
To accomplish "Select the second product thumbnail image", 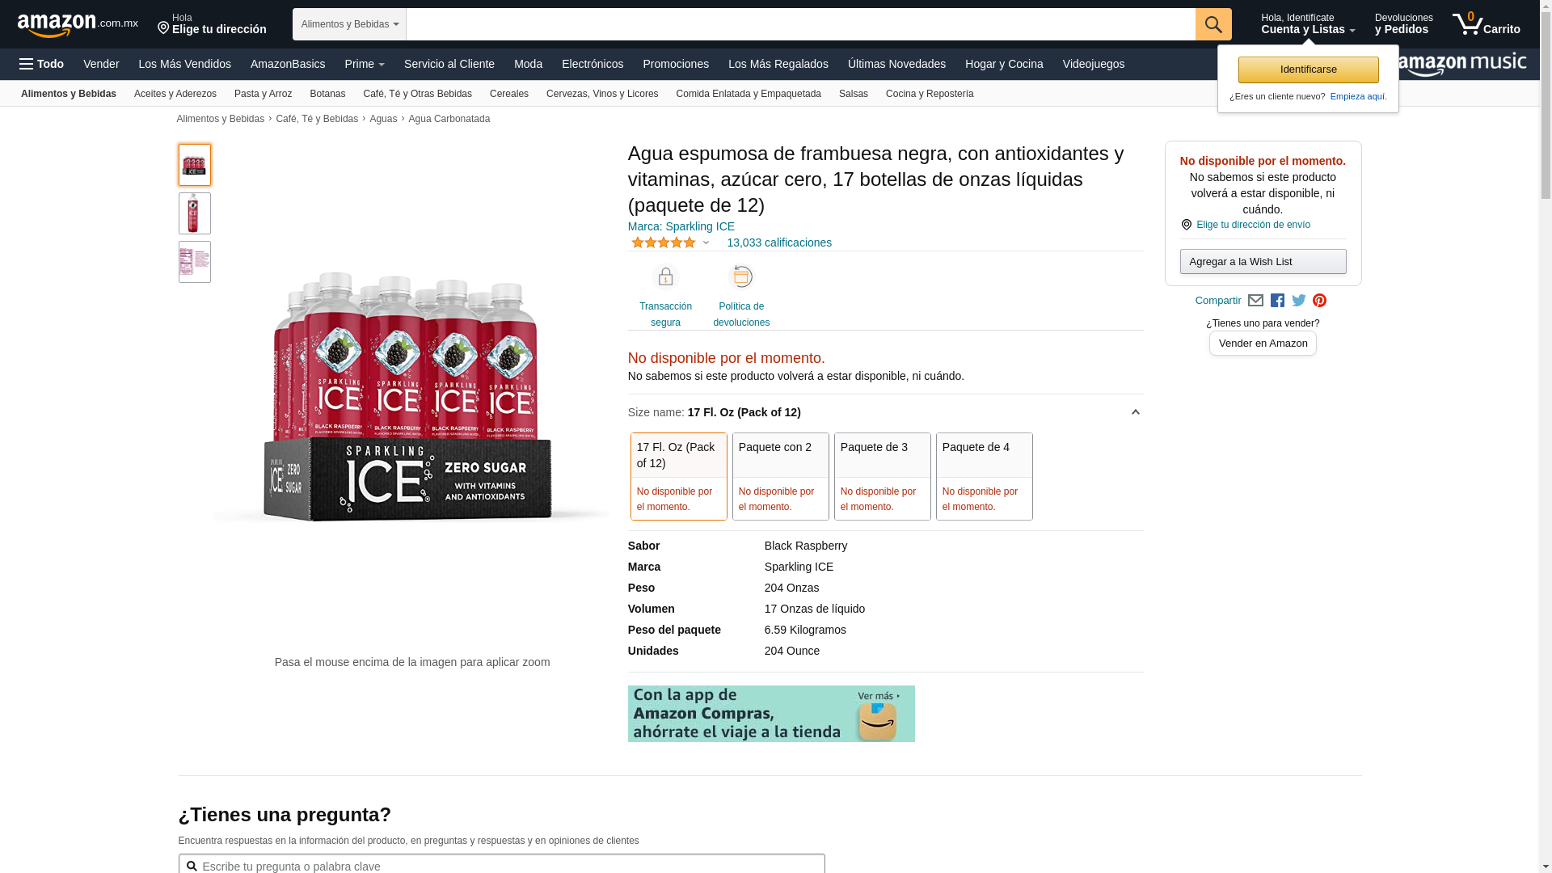I will coord(195,213).
